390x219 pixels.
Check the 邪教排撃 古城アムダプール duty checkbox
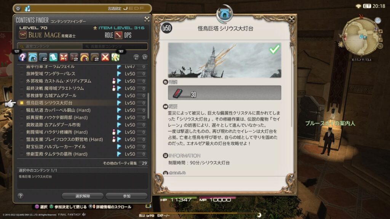pos(22,95)
